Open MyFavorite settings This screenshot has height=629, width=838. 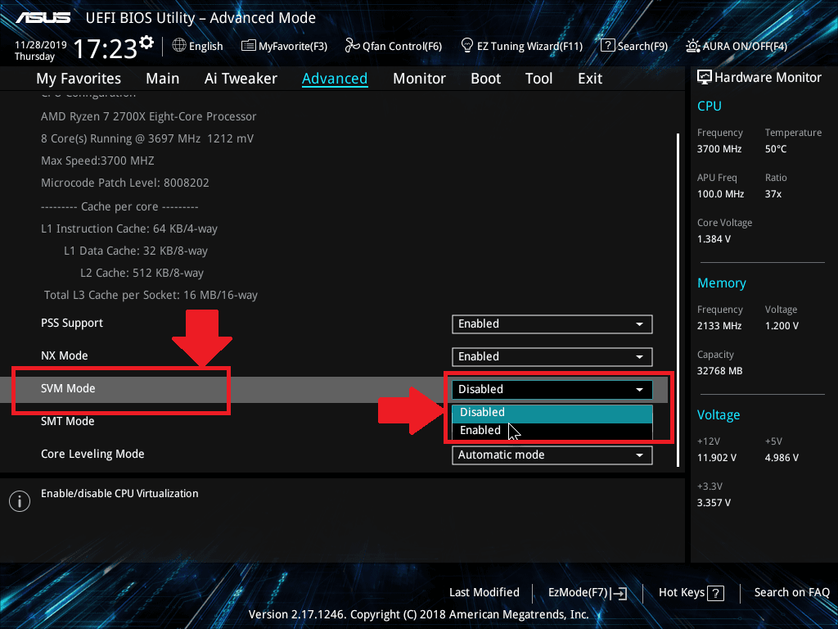coord(284,46)
